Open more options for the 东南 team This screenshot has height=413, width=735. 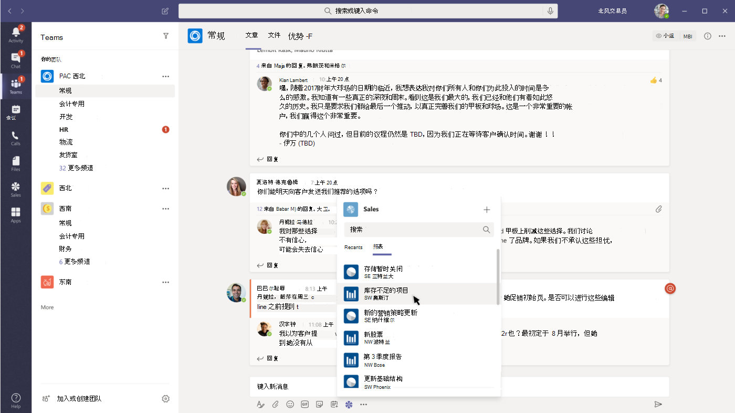166,282
